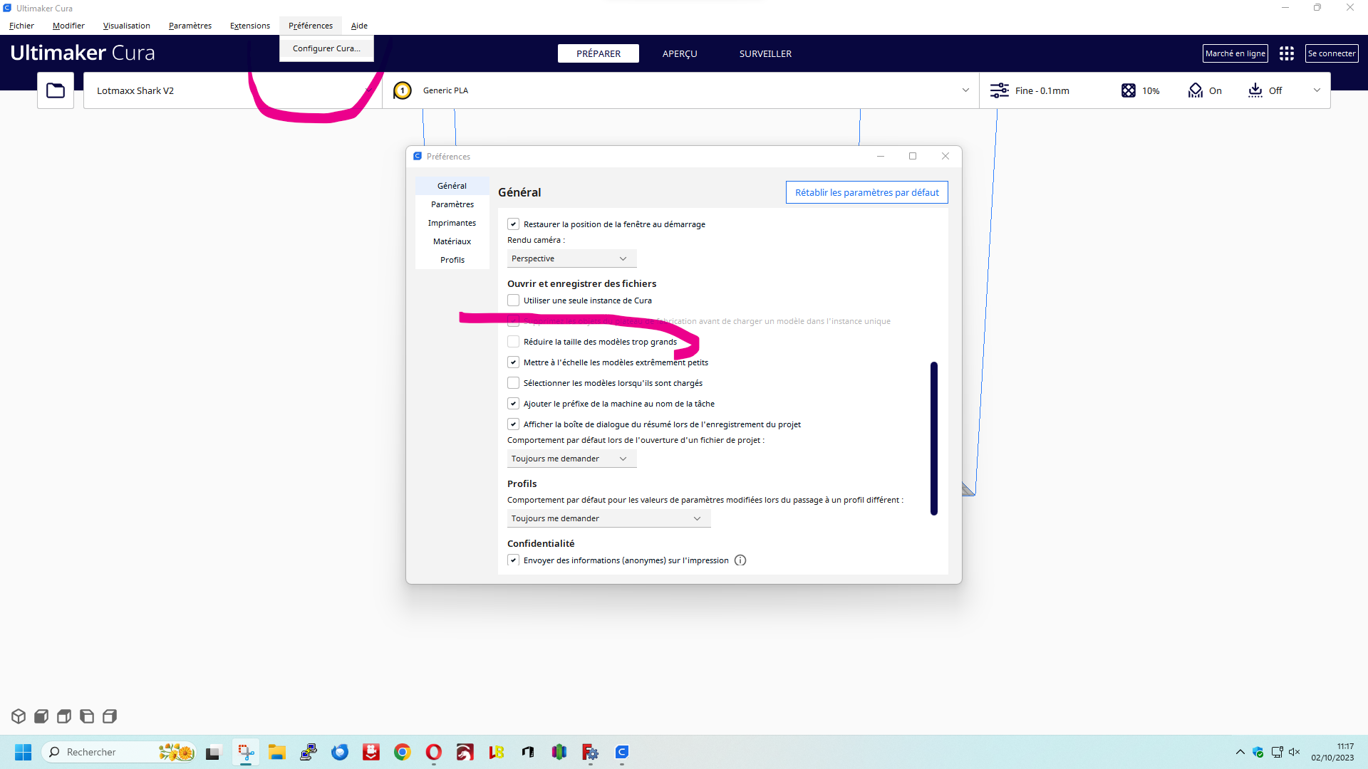This screenshot has height=769, width=1368.
Task: Click the adhesion Off icon
Action: (x=1255, y=90)
